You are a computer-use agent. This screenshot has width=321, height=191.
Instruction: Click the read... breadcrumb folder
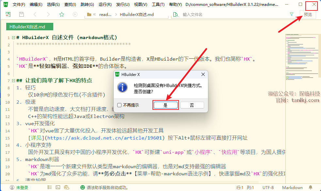tap(105, 14)
